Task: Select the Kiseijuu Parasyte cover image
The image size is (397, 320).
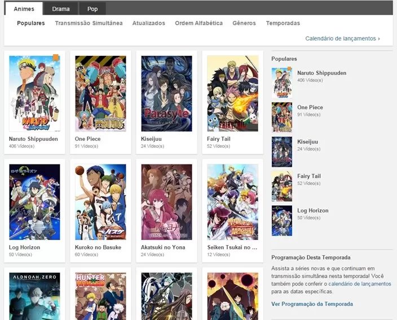Action: pyautogui.click(x=166, y=94)
